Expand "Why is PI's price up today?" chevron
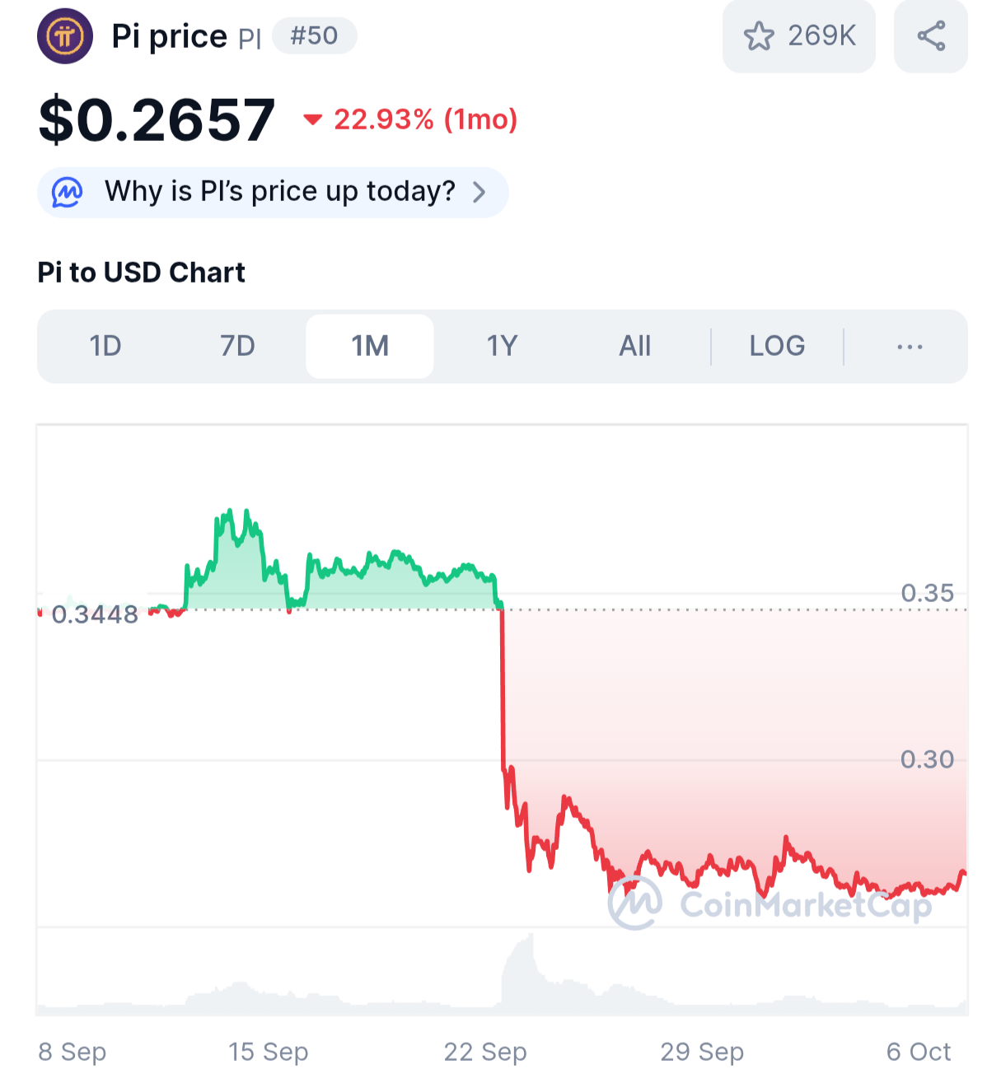This screenshot has width=987, height=1083. [x=479, y=192]
